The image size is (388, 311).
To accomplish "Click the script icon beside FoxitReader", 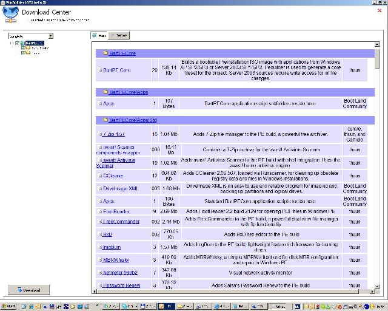I will point(100,211).
